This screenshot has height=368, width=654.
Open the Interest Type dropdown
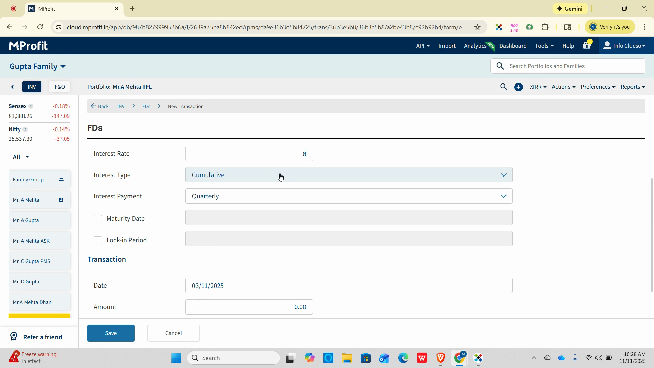(348, 175)
